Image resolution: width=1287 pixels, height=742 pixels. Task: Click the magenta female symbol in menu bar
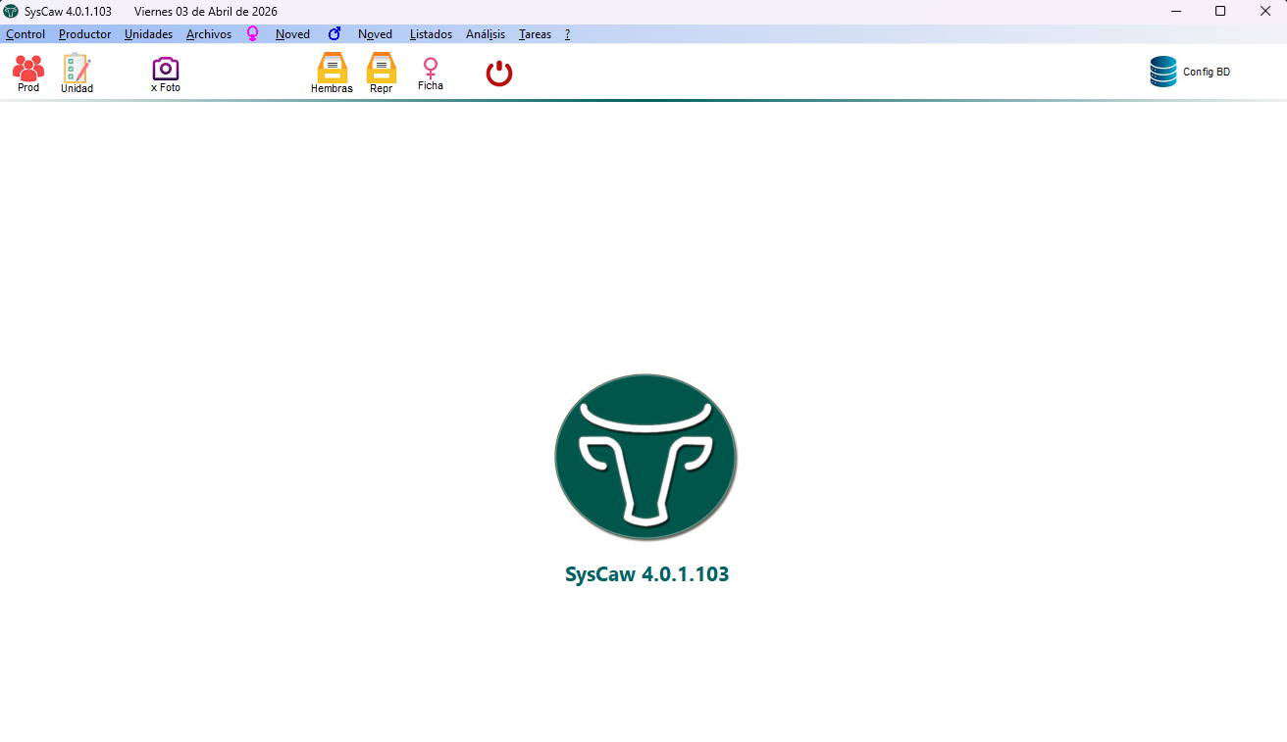252,34
